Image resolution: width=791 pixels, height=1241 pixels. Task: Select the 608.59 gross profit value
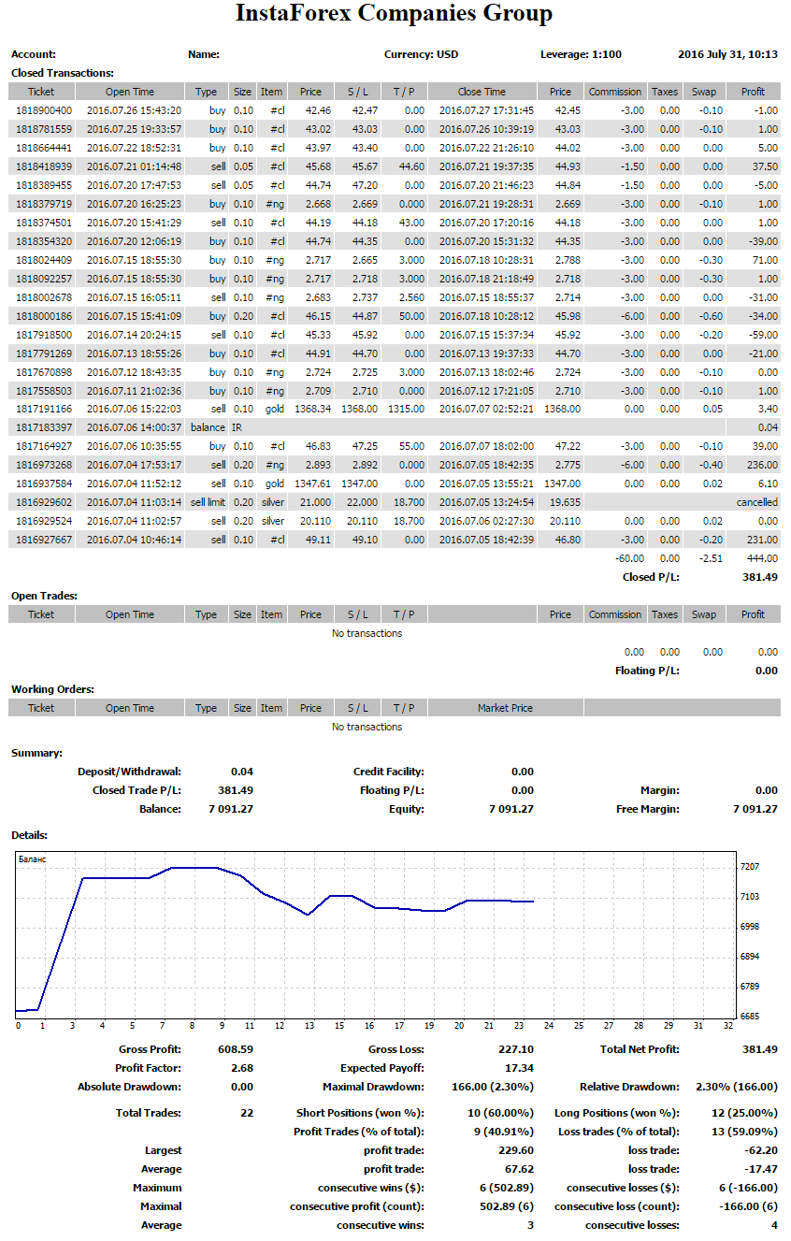click(x=235, y=1049)
